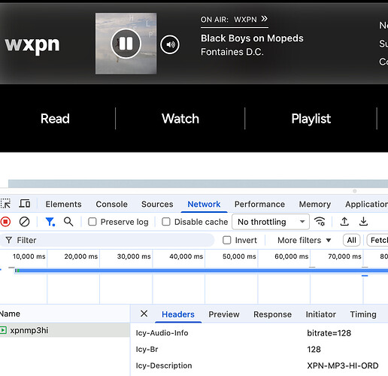Click the media icon beside xpnmp3hi
The image size is (388, 376).
3,330
